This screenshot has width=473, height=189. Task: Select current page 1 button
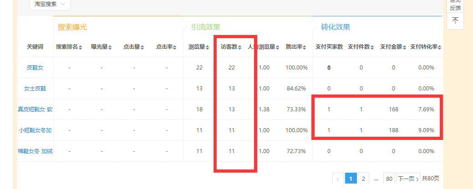[x=351, y=179]
